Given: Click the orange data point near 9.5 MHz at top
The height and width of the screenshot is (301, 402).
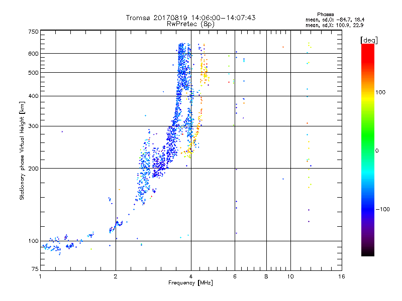Looking at the screenshot, I should pyautogui.click(x=283, y=47).
